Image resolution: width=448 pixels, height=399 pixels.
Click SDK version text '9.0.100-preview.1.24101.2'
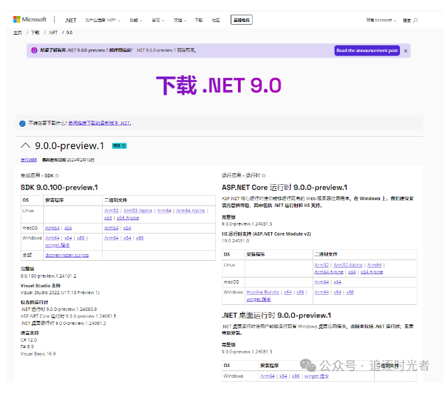click(x=48, y=276)
